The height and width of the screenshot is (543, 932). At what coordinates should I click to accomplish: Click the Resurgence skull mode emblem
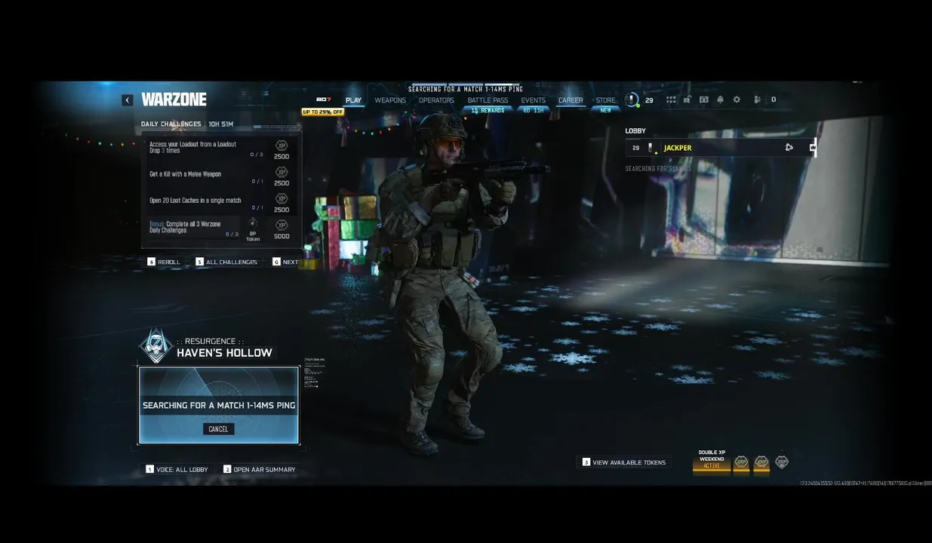tap(156, 346)
